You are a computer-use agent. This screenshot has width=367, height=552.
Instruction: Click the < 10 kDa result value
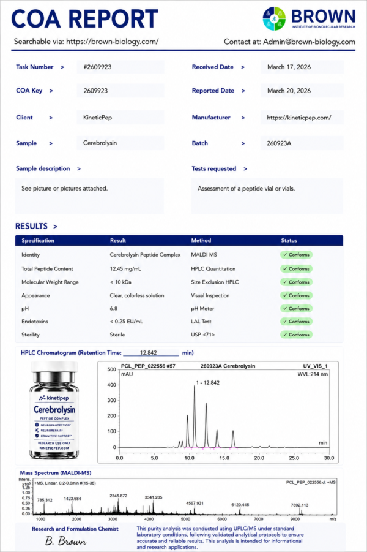pyautogui.click(x=120, y=282)
